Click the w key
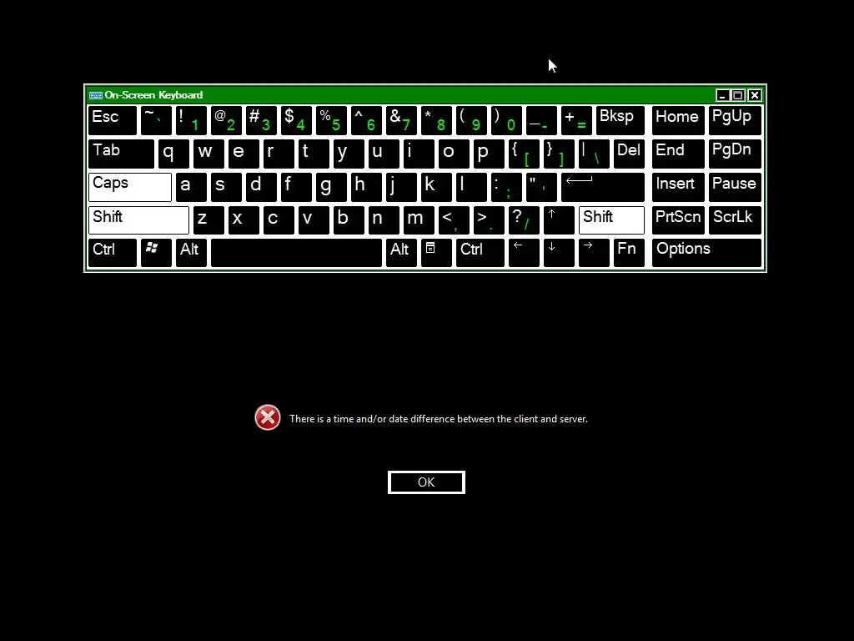This screenshot has height=641, width=854. pyautogui.click(x=208, y=154)
